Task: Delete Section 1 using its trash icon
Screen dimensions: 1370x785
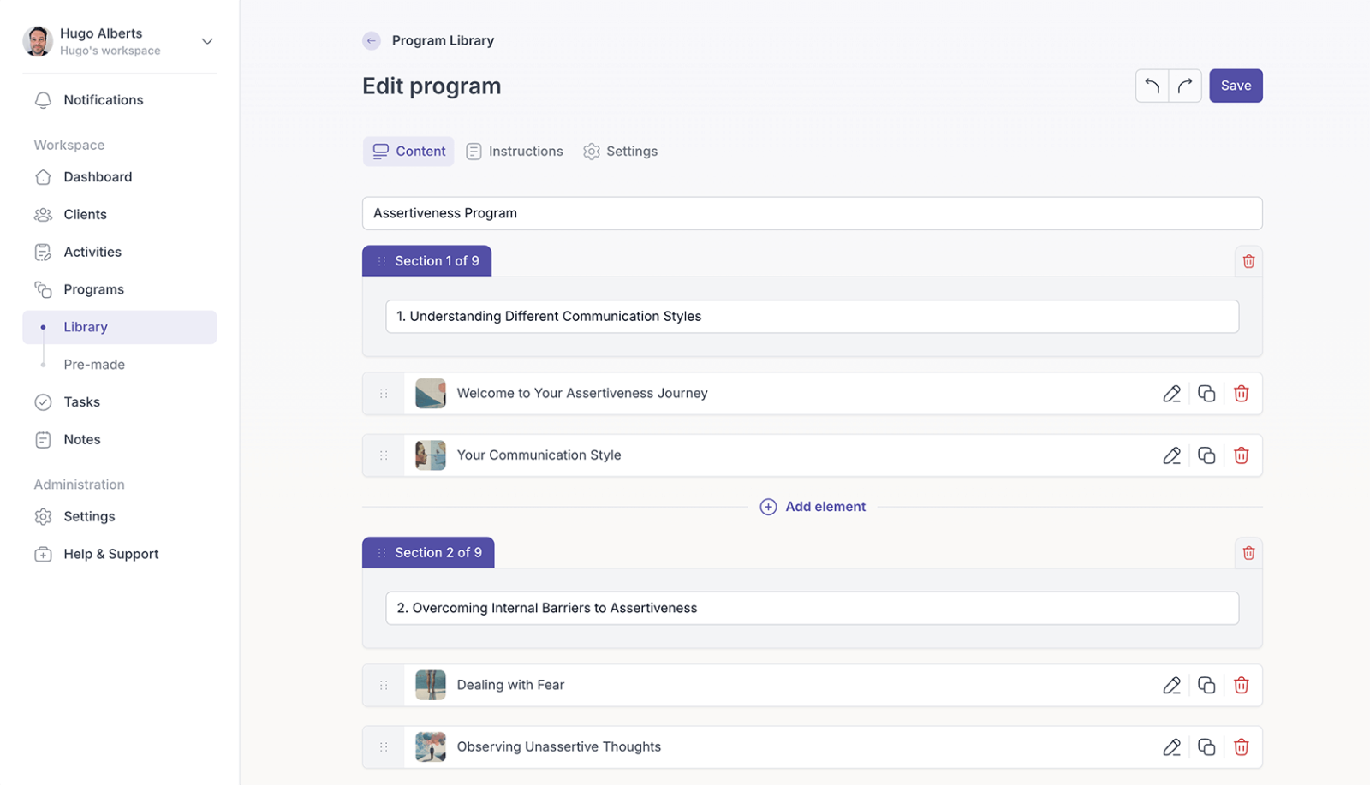Action: point(1248,261)
